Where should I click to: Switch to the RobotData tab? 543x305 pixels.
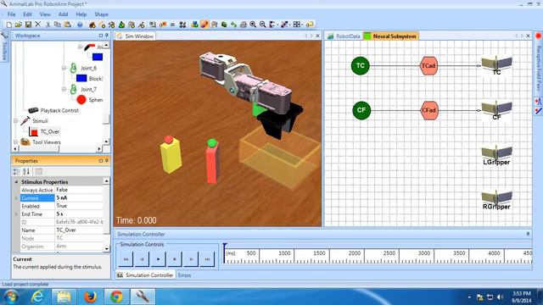(x=344, y=36)
